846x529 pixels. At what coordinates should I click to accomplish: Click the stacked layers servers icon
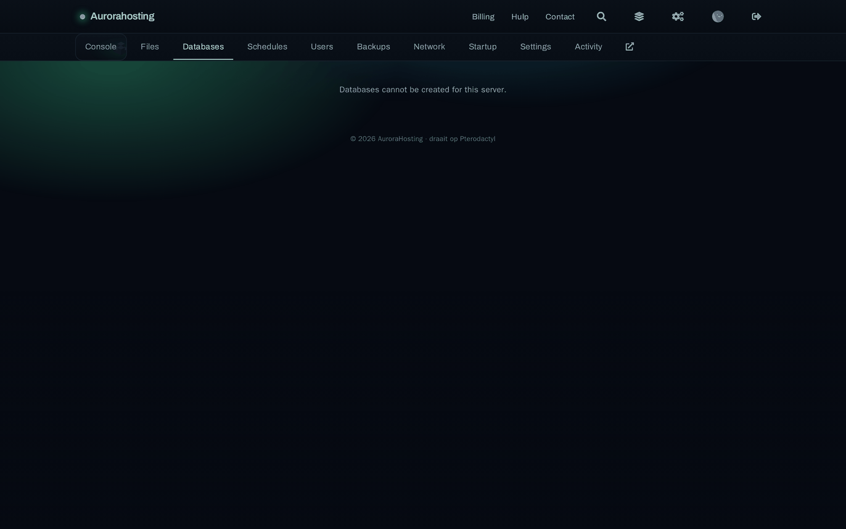click(639, 16)
